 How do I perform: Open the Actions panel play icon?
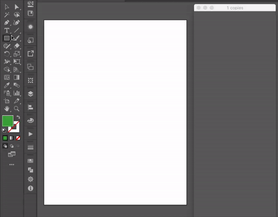[31, 134]
